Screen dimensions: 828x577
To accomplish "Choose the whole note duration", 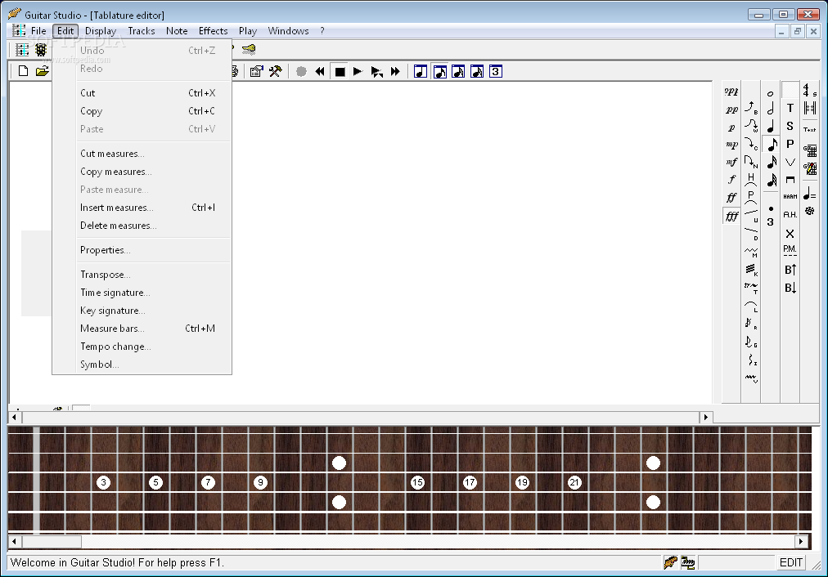I will [771, 93].
